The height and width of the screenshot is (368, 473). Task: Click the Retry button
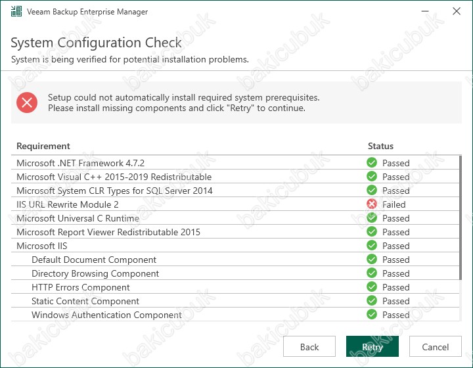pyautogui.click(x=372, y=346)
